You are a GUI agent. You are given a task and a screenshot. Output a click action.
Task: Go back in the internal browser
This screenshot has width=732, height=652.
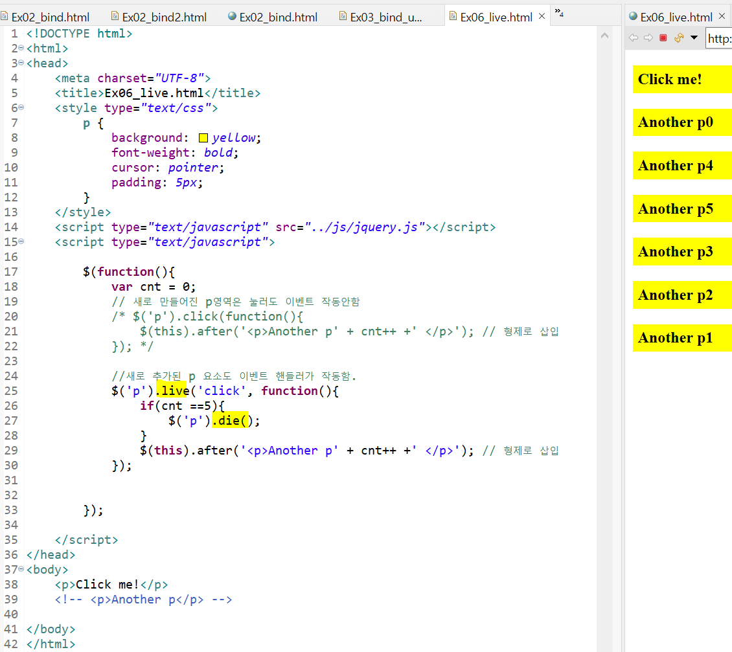coord(634,38)
